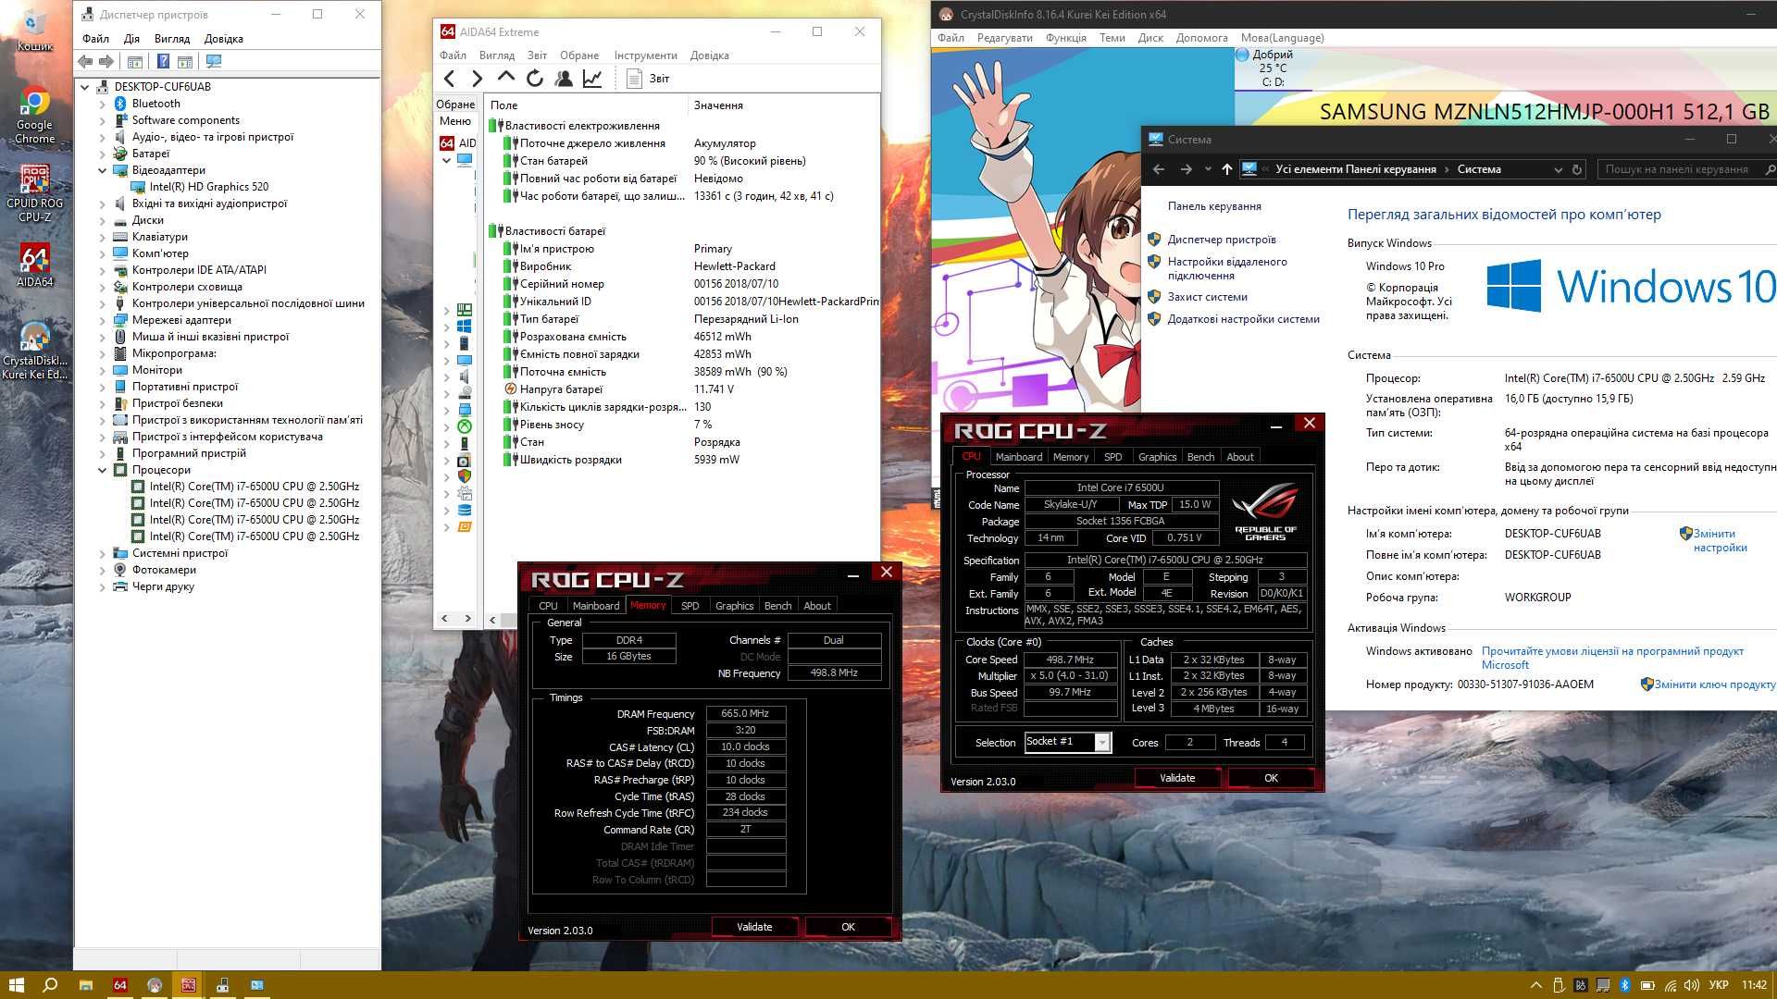Open CrystalDiskInfo Мова(Language) menu
Viewport: 1777px width, 999px height.
1283,38
